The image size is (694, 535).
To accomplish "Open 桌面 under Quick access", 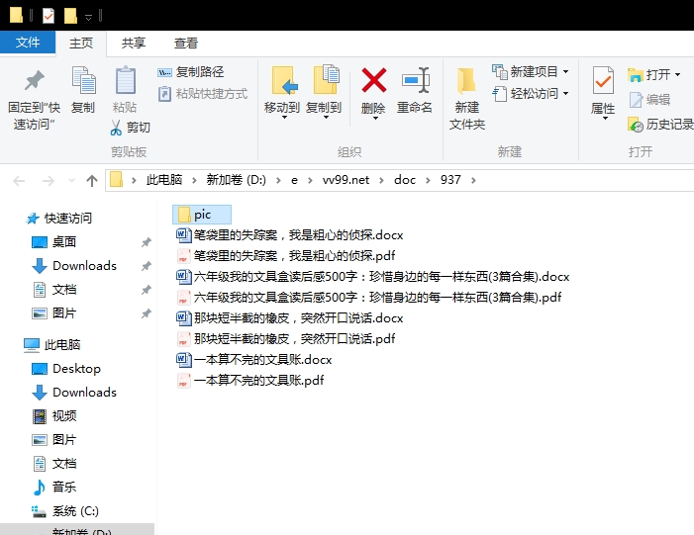I will 54,242.
